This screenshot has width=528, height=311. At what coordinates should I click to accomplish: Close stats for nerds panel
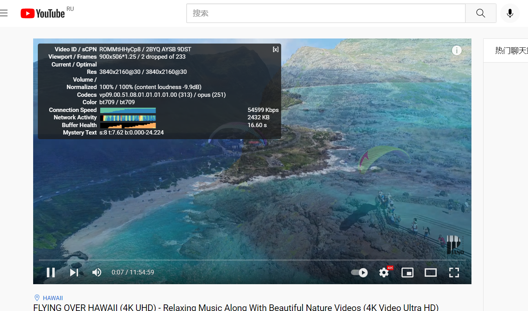click(x=276, y=49)
